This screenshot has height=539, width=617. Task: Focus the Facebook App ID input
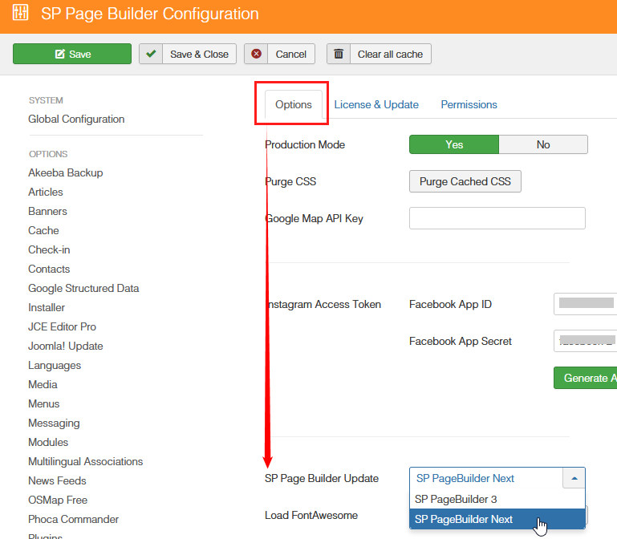585,304
